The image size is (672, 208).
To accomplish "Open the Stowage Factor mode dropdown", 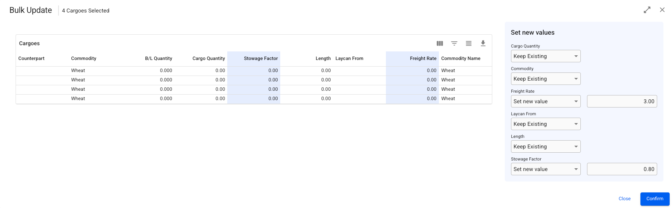I will (x=545, y=169).
